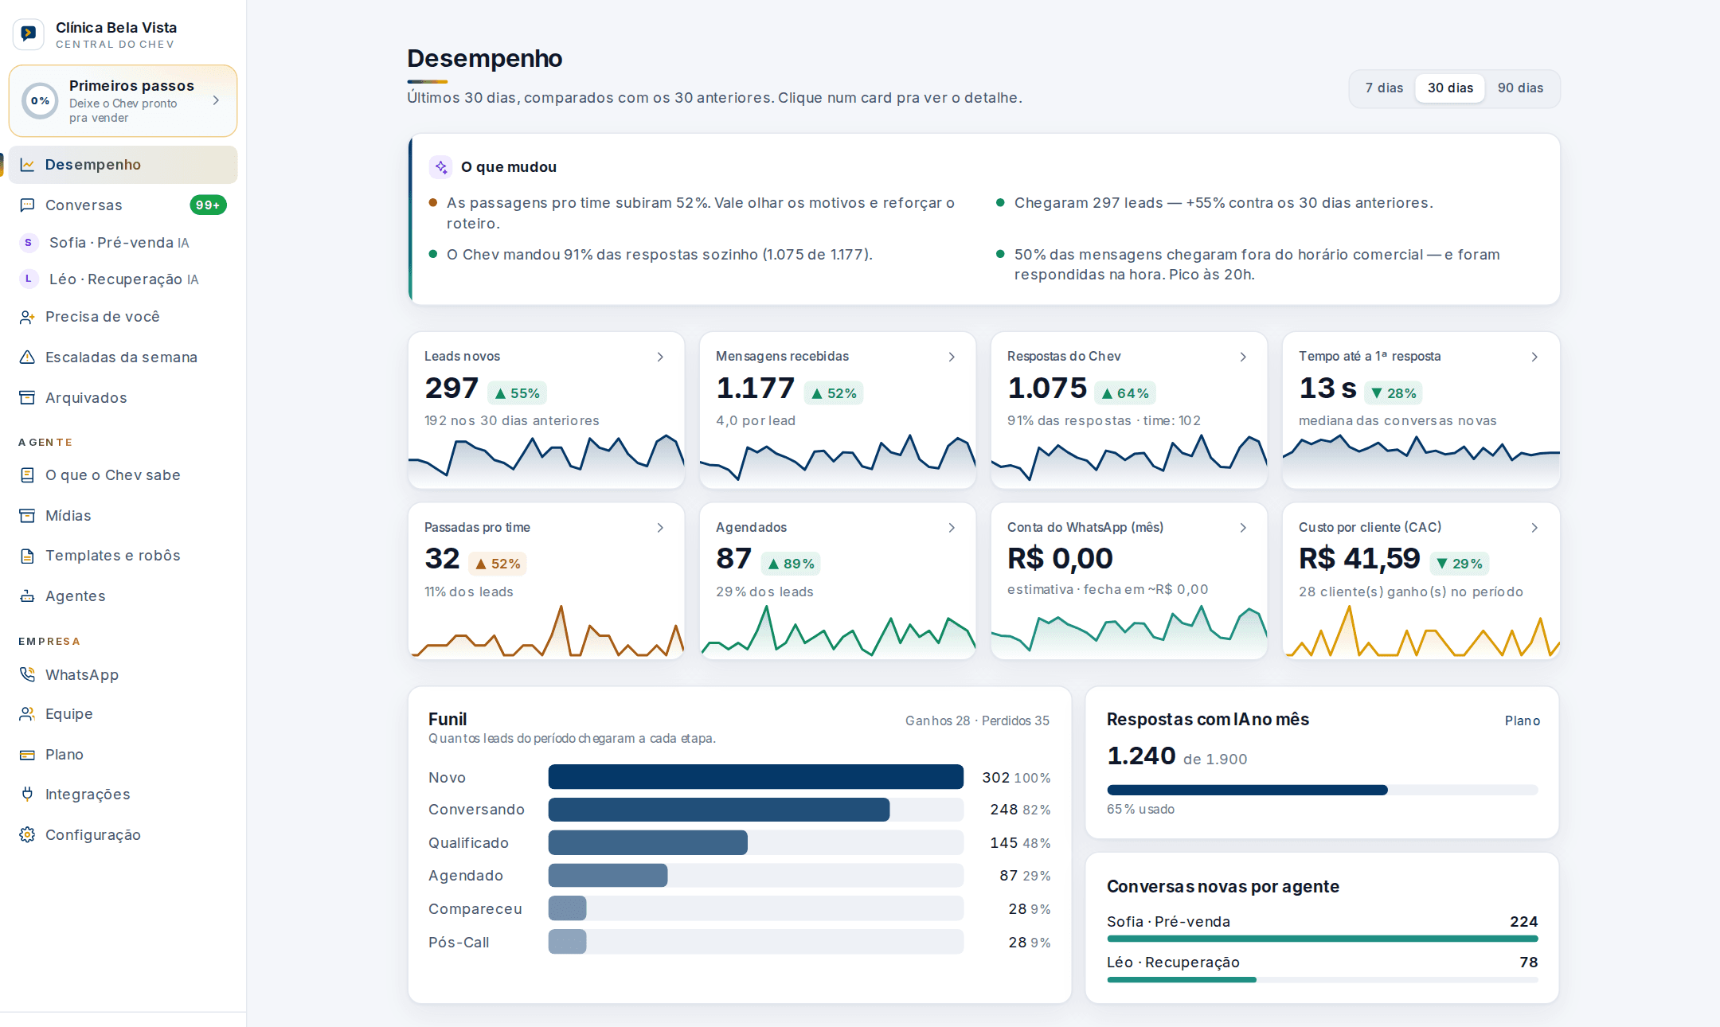Click the Escaladas da semana warning icon
Viewport: 1720px width, 1027px height.
tap(27, 357)
